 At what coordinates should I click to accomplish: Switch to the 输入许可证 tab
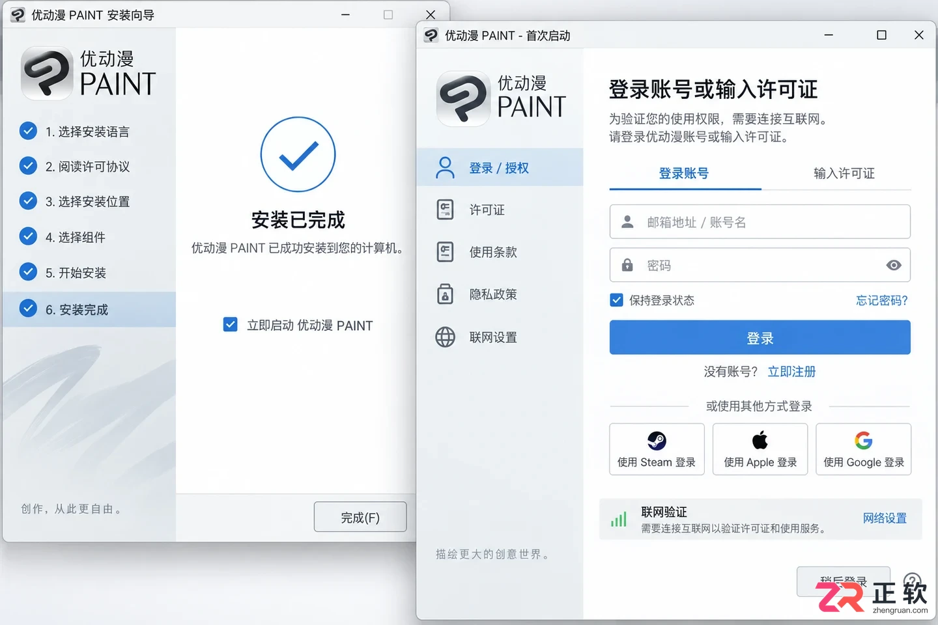(x=844, y=173)
